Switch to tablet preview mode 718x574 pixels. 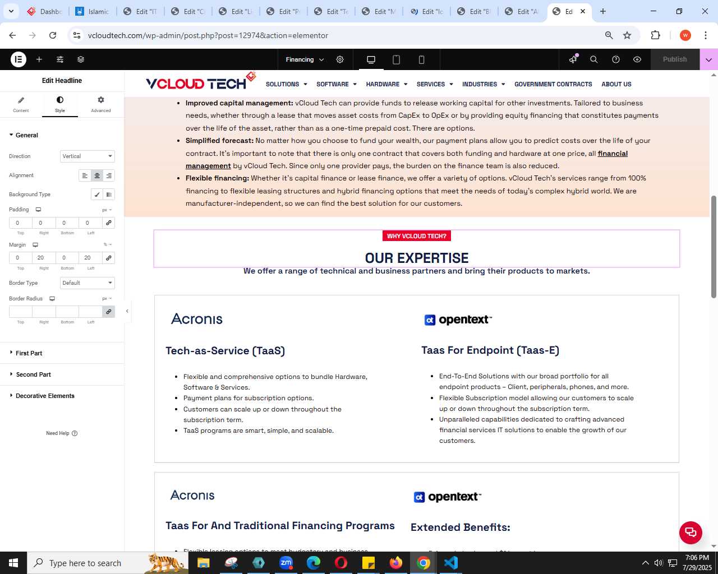click(396, 59)
